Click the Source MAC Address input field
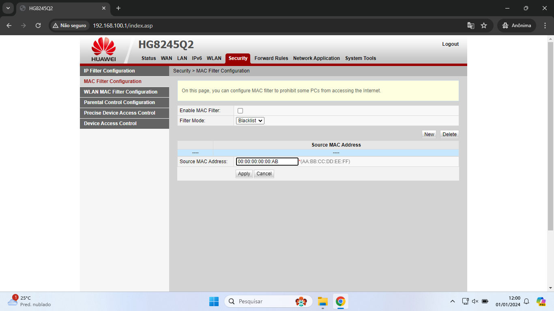The width and height of the screenshot is (554, 311). [x=267, y=162]
